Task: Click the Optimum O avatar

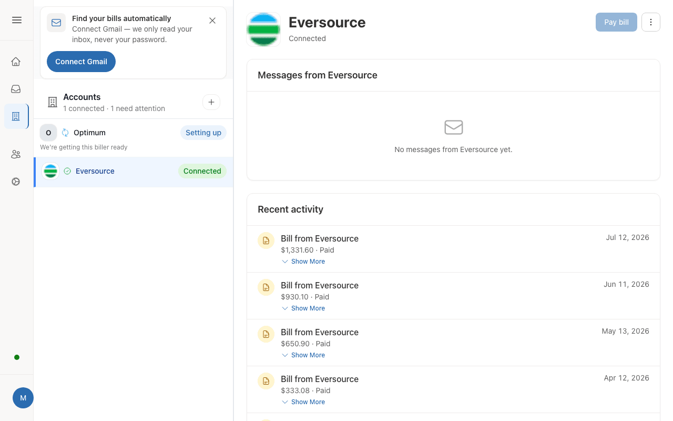Action: click(x=48, y=133)
